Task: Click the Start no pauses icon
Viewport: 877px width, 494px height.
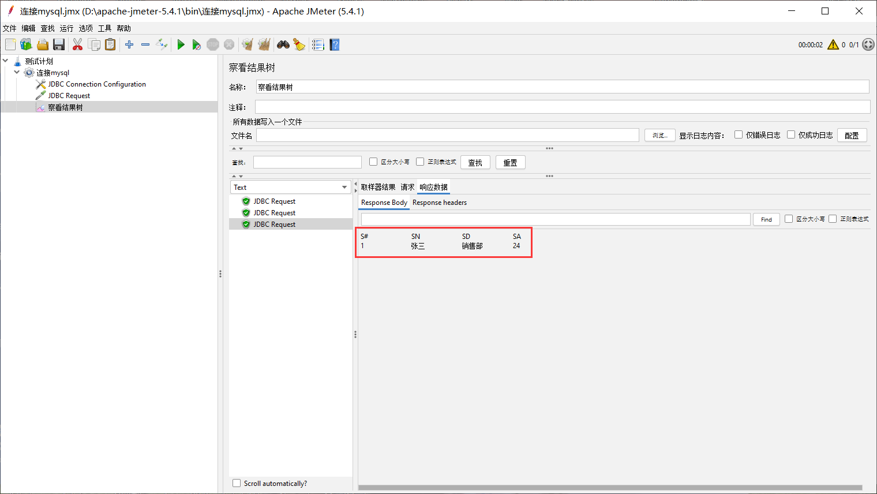Action: [x=196, y=44]
